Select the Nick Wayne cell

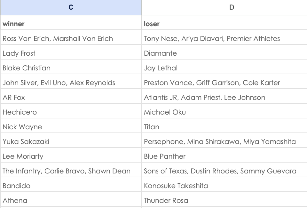pos(71,125)
